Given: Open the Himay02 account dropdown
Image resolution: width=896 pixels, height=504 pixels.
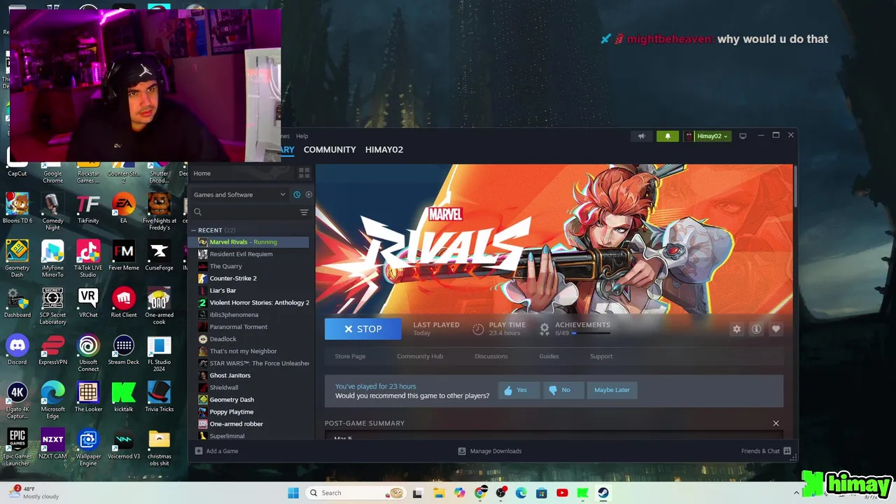Looking at the screenshot, I should pyautogui.click(x=707, y=136).
